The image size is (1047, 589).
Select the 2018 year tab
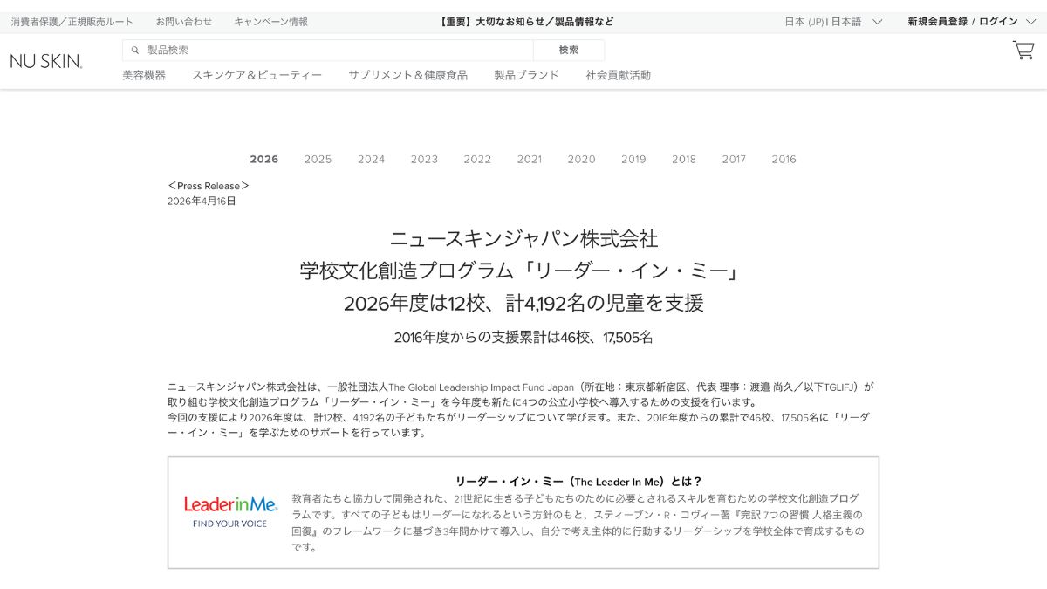pos(684,159)
